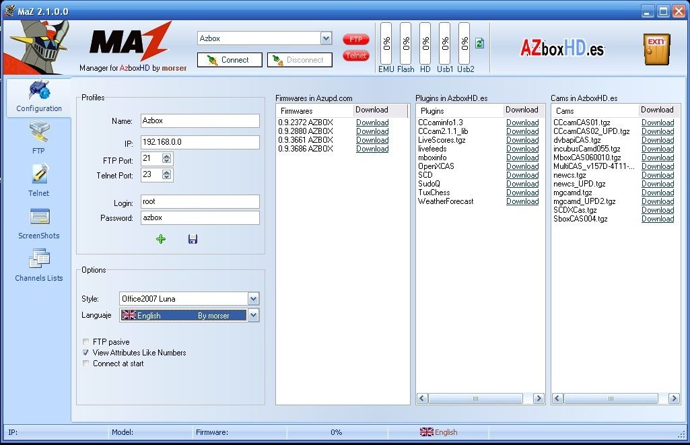Click the Telnet Port spinner arrows
The height and width of the screenshot is (445, 690).
(167, 175)
